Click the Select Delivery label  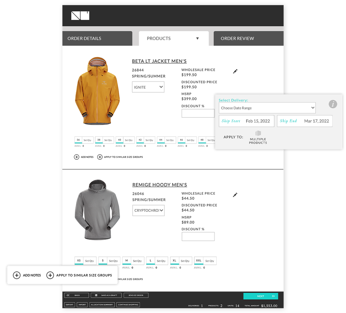[x=233, y=100]
